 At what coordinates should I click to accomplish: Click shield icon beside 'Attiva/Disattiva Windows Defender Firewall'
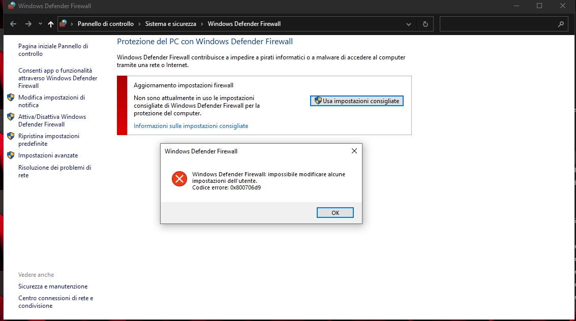coord(11,117)
